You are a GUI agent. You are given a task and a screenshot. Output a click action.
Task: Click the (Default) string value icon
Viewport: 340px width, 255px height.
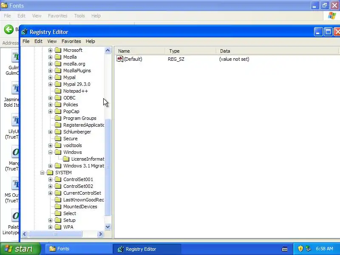point(120,59)
